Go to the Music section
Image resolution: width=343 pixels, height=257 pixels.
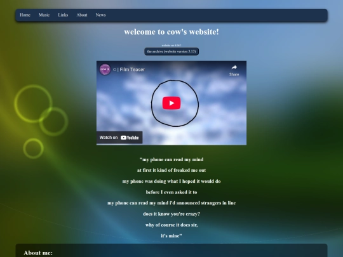(44, 15)
